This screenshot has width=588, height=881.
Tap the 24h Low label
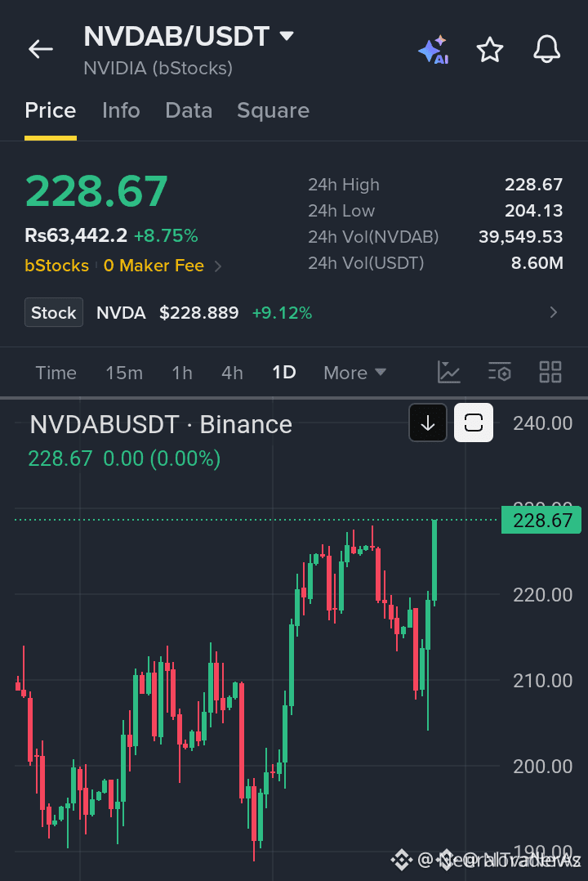pos(341,211)
